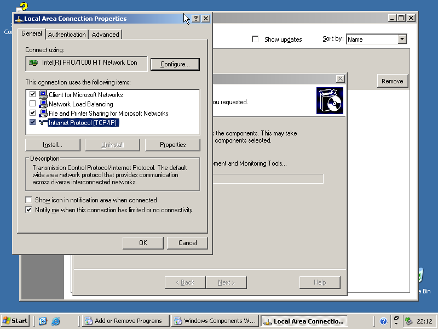Open Properties for the selected protocol

click(x=172, y=145)
